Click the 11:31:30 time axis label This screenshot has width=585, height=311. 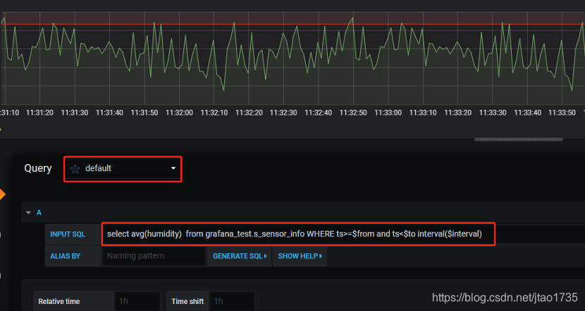click(x=75, y=113)
